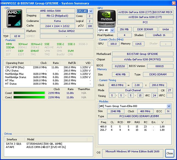Click the Freq column header in modules table
The height and width of the screenshot is (160, 177).
point(103,122)
